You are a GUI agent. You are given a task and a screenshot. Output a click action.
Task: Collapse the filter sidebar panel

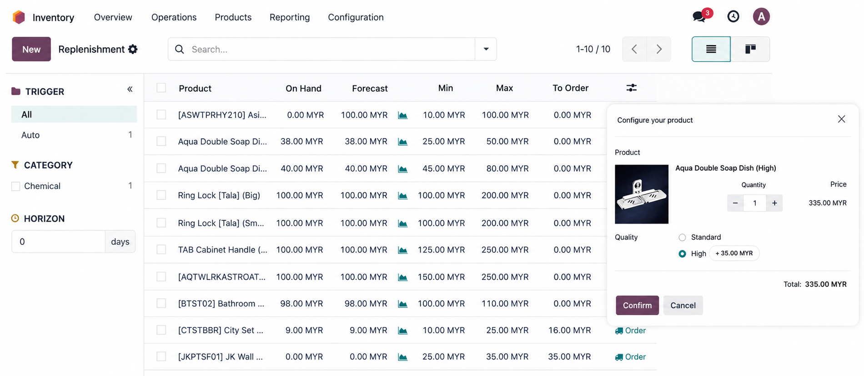pos(130,89)
